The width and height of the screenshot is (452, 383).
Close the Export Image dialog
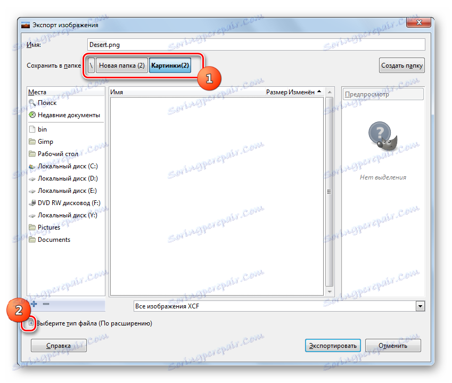pos(418,22)
